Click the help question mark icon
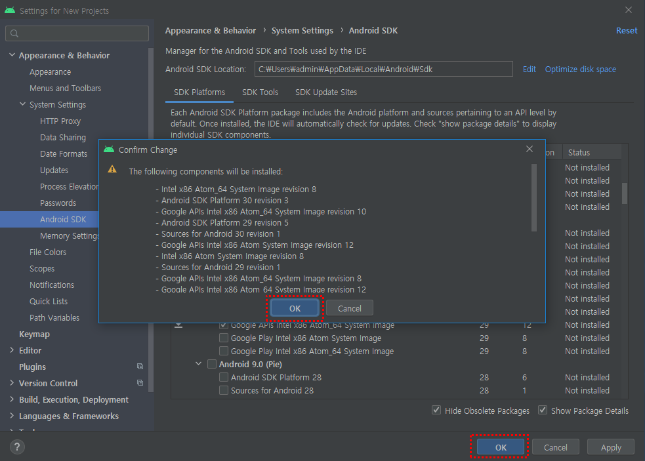This screenshot has height=461, width=645. click(17, 447)
